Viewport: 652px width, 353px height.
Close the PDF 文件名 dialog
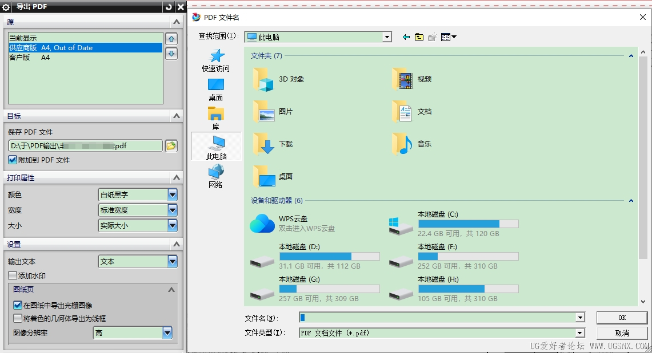click(x=642, y=18)
